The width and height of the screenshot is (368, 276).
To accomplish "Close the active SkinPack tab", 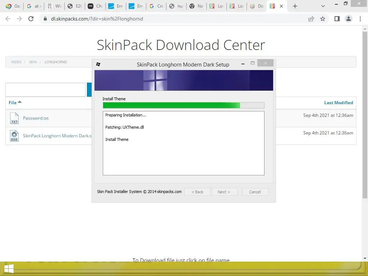I will tap(281, 6).
